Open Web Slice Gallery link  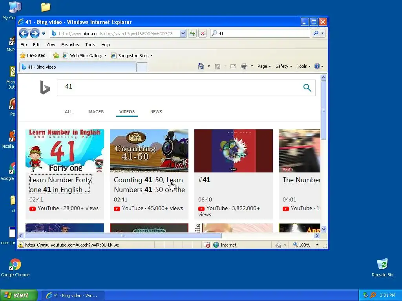[x=84, y=56]
